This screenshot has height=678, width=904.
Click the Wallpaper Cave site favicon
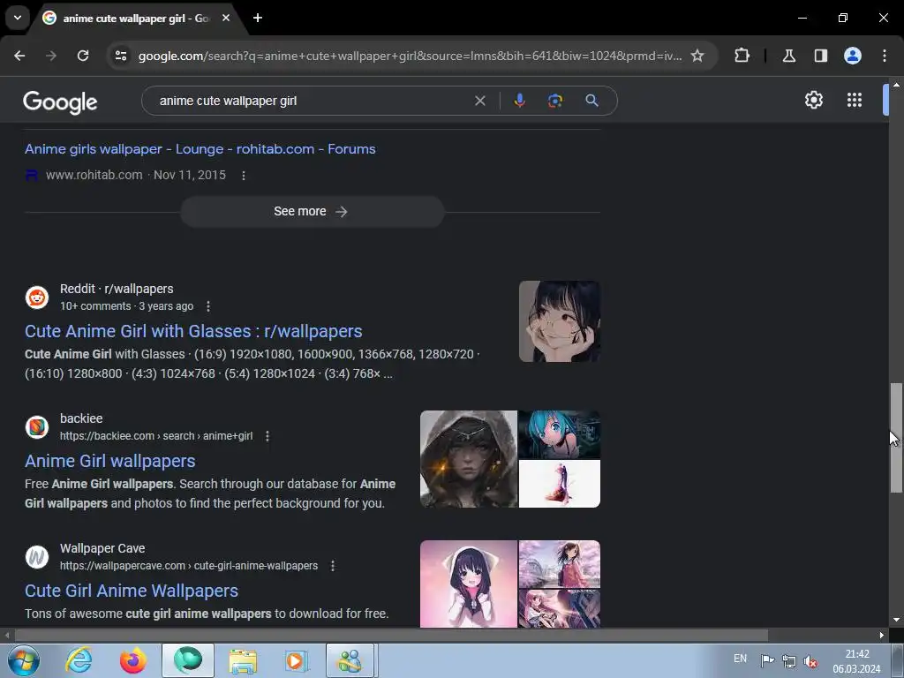coord(37,557)
